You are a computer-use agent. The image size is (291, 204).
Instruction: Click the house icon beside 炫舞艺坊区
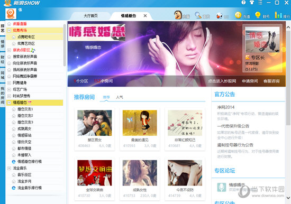(14, 43)
